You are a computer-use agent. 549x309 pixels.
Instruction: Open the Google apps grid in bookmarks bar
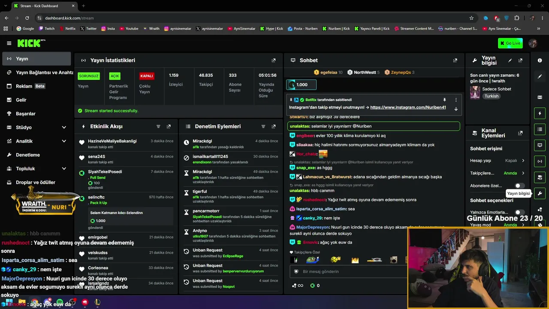[6, 29]
